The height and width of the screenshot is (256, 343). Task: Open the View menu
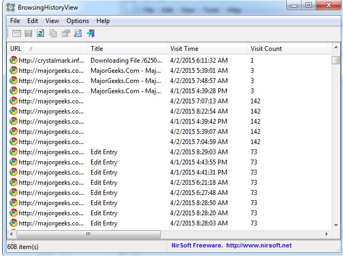52,21
